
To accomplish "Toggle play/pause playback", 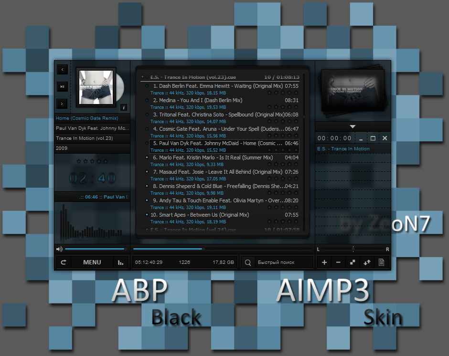I will (62, 86).
